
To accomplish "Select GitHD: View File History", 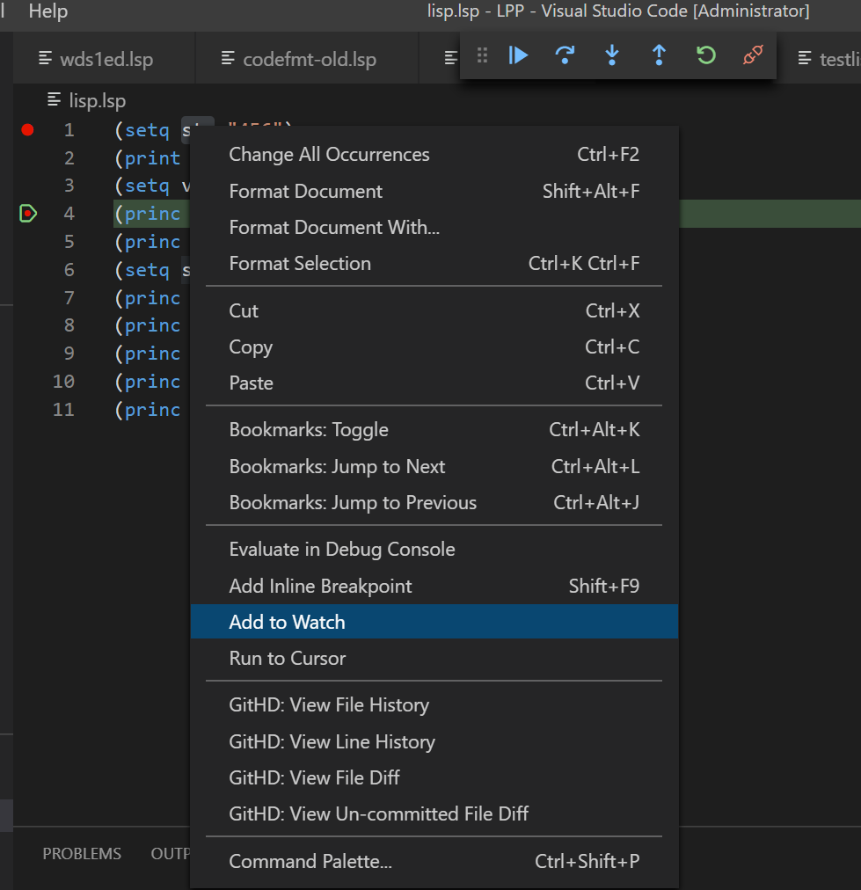I will pos(434,705).
